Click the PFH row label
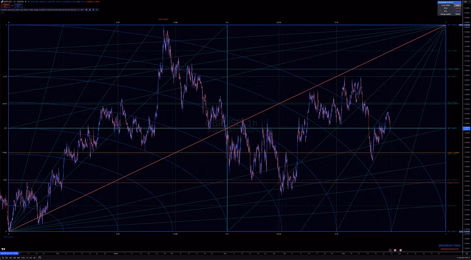This screenshot has height=260, width=471. click(x=446, y=8)
